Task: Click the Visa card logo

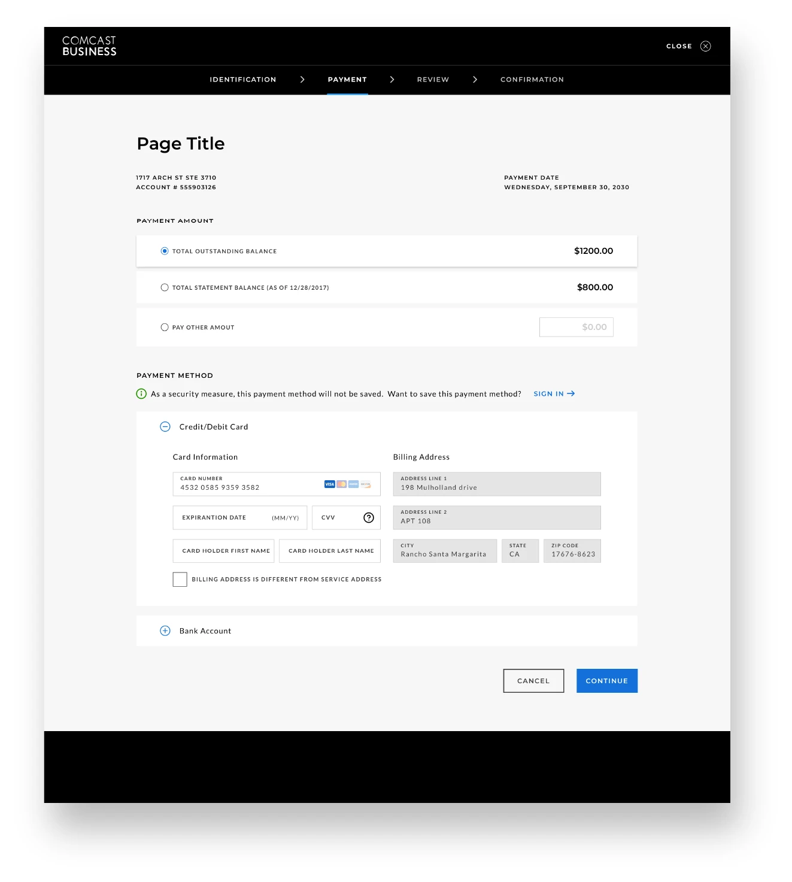Action: [x=330, y=484]
